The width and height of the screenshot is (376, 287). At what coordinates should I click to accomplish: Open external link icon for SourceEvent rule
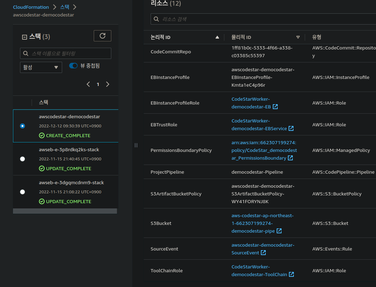click(x=263, y=253)
